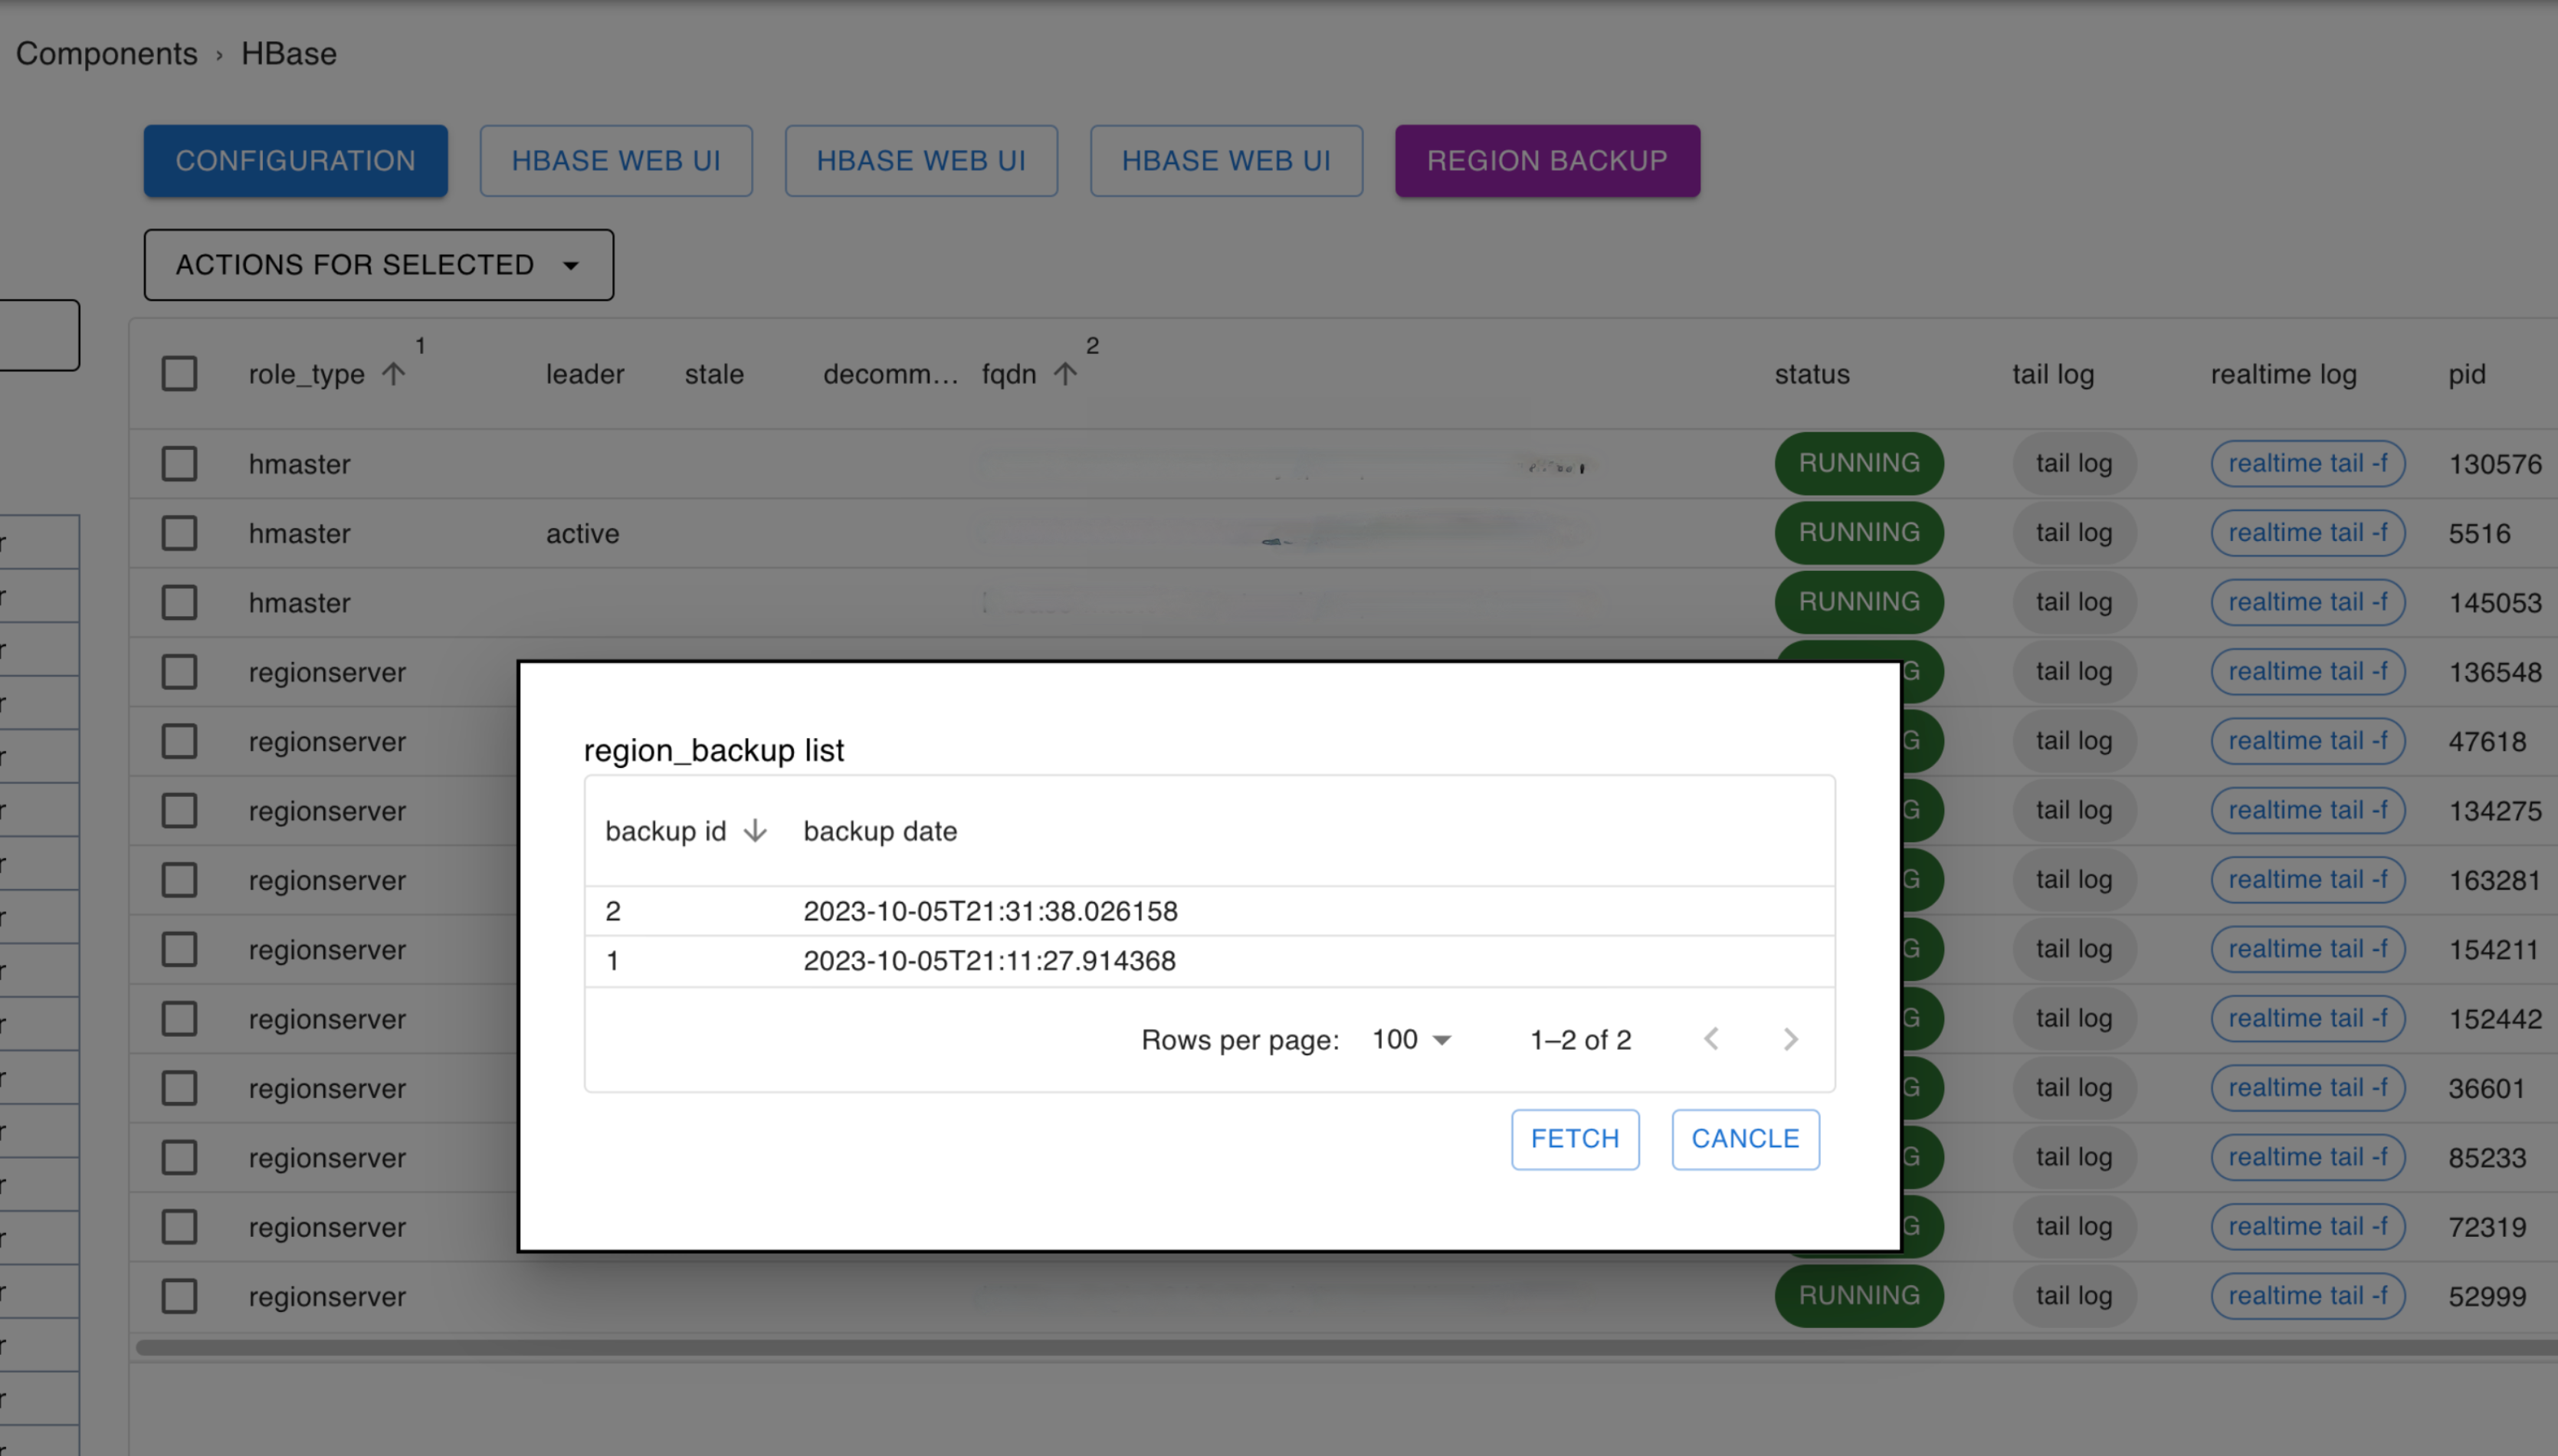Click the leader column header

pos(585,374)
